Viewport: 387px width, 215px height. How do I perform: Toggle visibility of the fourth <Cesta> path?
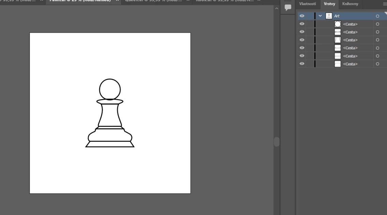[x=302, y=48]
